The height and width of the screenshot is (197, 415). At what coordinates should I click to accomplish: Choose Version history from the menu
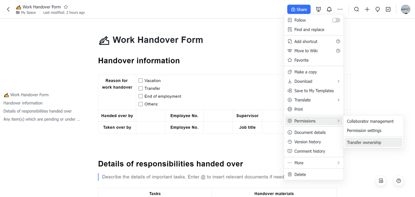click(307, 142)
